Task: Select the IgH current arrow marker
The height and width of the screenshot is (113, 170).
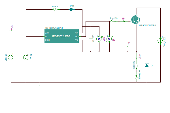Action: [124, 21]
